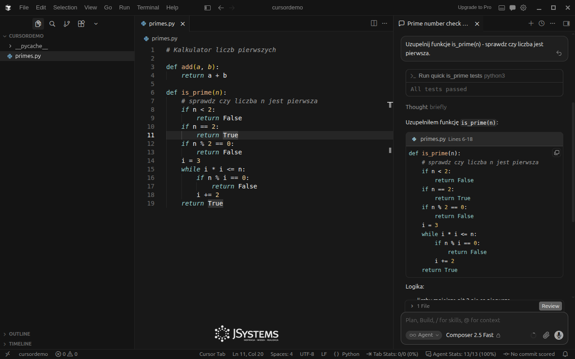575x359 pixels.
Task: Change the UTF-8 encoding setting
Action: [307, 354]
